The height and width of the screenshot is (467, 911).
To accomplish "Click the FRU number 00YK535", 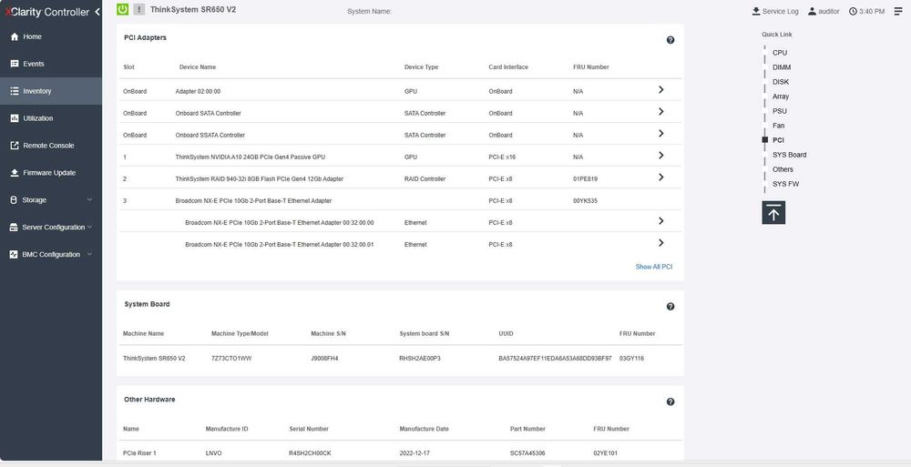I will tap(585, 201).
